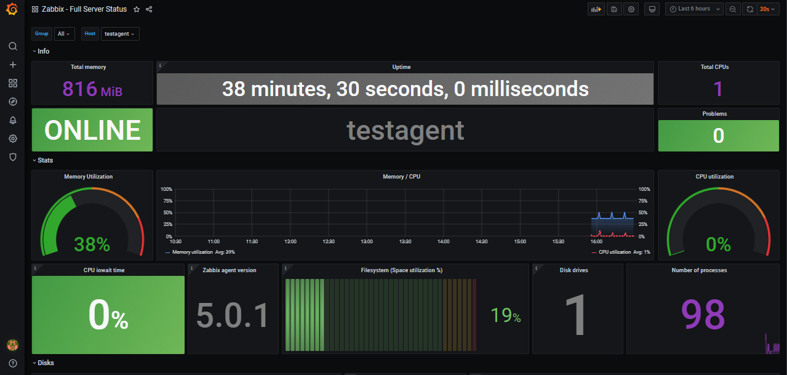This screenshot has width=787, height=375.
Task: Save dashboard with the floppy disk icon
Action: [613, 9]
